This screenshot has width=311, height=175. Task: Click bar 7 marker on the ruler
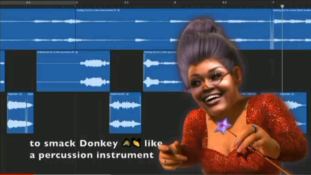tap(273, 3)
